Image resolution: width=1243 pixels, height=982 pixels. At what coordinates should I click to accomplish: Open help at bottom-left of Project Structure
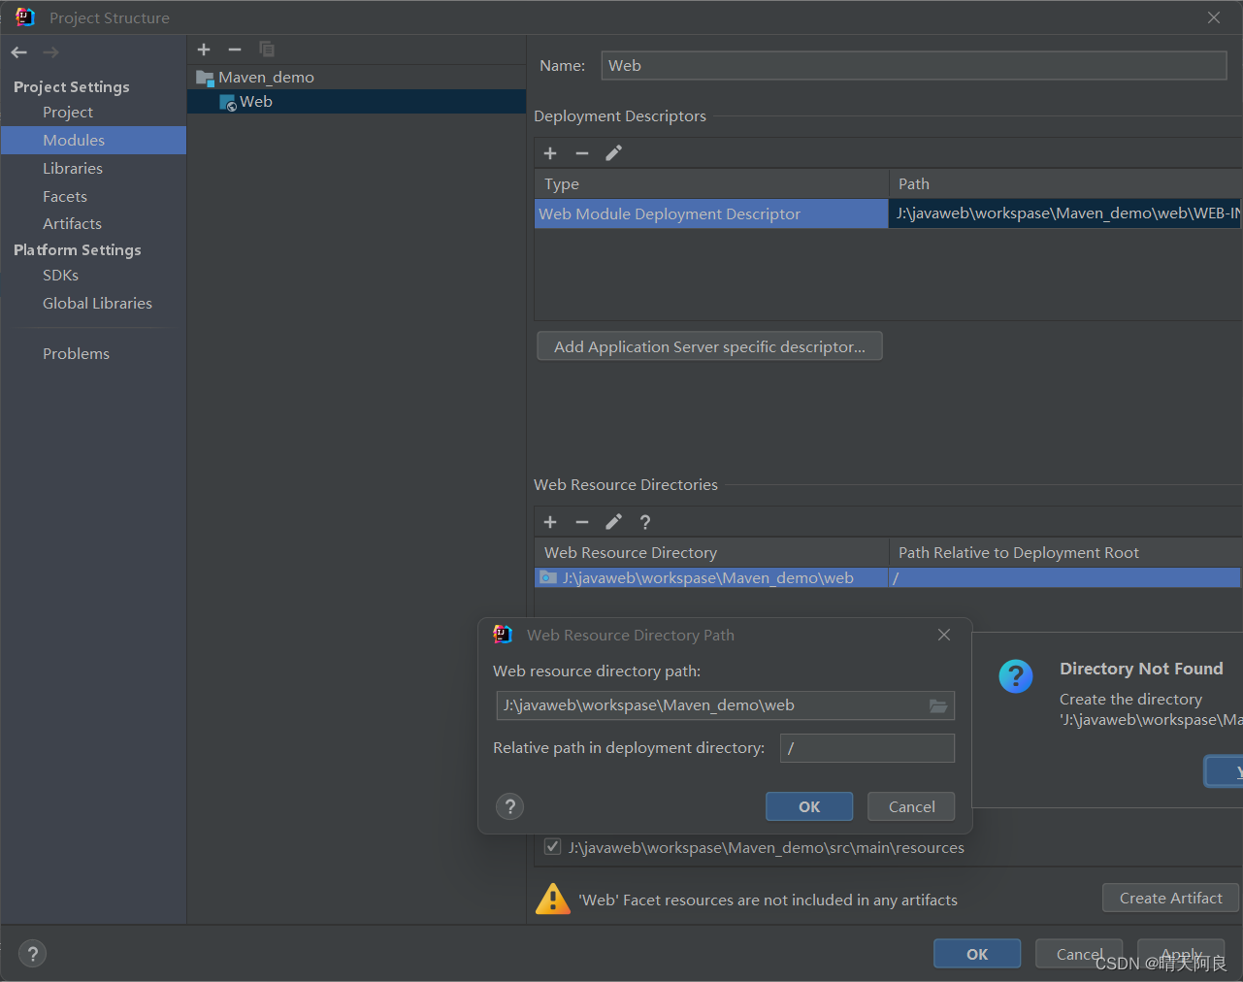click(x=32, y=954)
